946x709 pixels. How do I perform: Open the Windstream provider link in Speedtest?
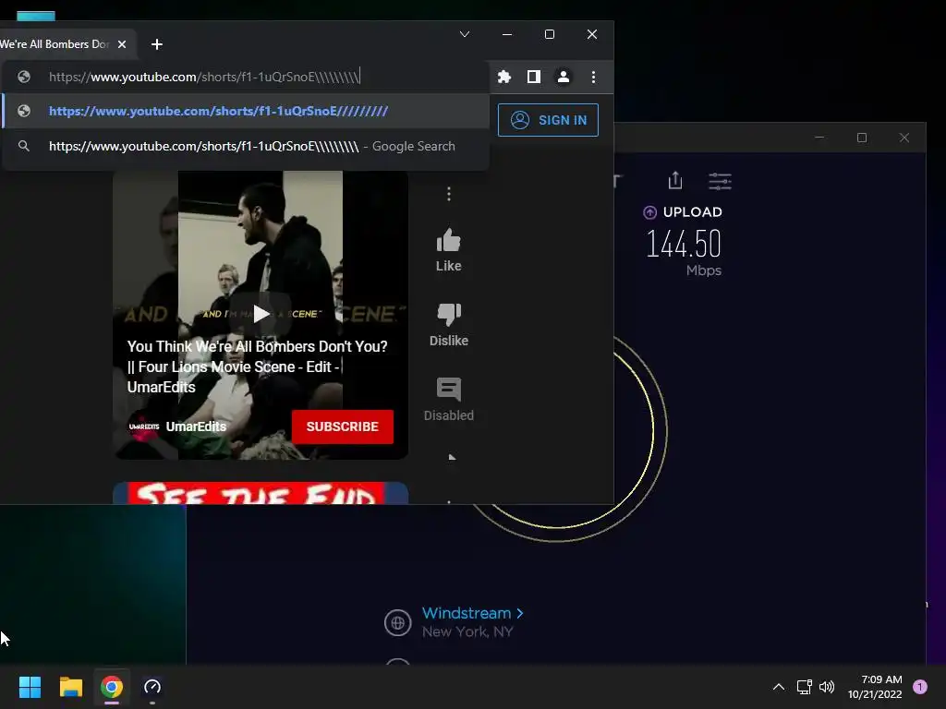tap(472, 613)
